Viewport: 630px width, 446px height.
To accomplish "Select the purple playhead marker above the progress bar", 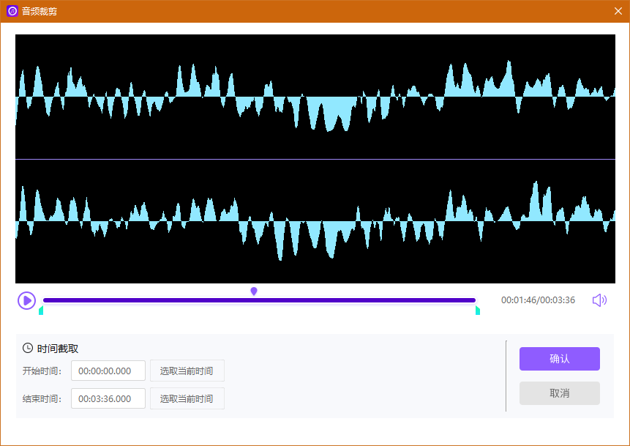I will 253,291.
